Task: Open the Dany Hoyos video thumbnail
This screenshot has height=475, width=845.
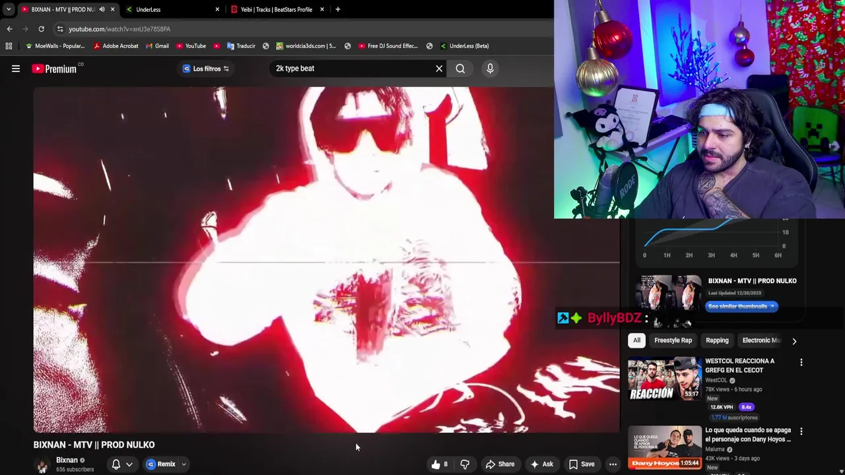Action: pyautogui.click(x=665, y=448)
